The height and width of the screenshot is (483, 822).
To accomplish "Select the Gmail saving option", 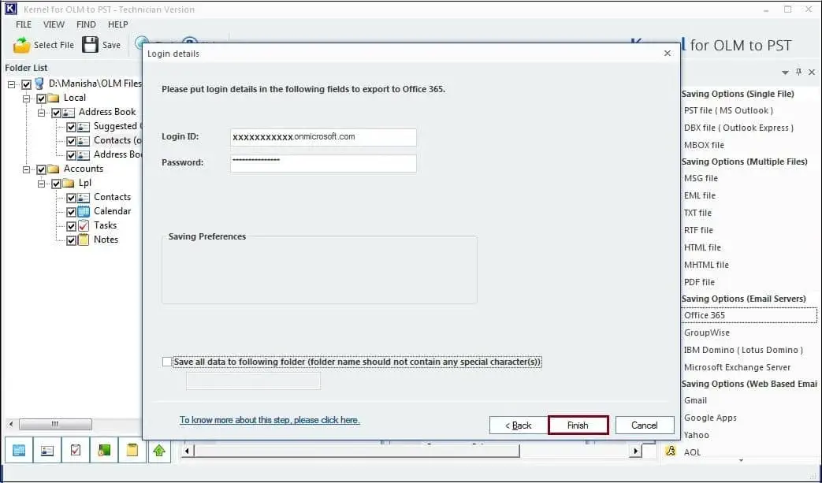I will point(695,400).
